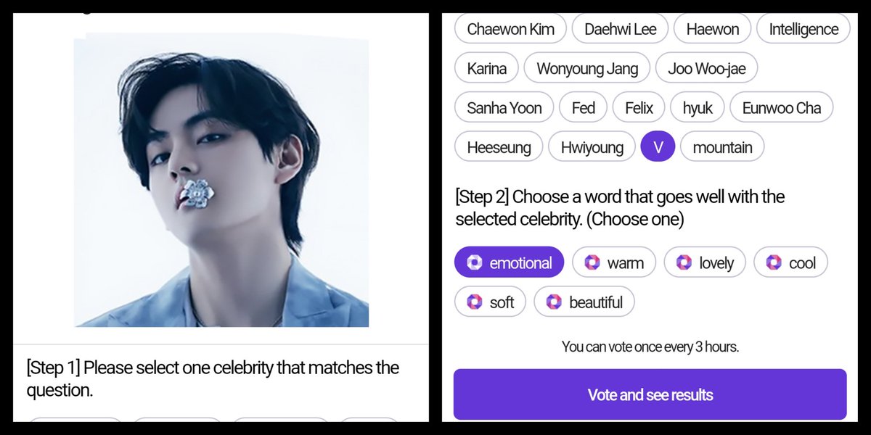The width and height of the screenshot is (871, 435).
Task: Click the ring icon beside lovely
Action: point(684,262)
